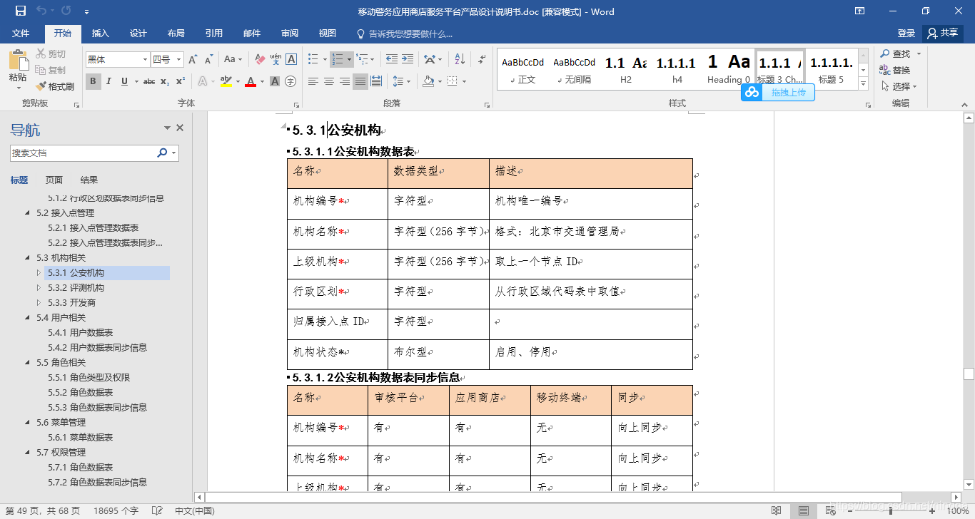The image size is (975, 519).
Task: Open the 文件 (File) tab
Action: [x=21, y=34]
